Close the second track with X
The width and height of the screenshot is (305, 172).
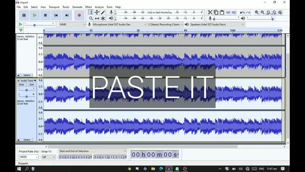pos(18,81)
